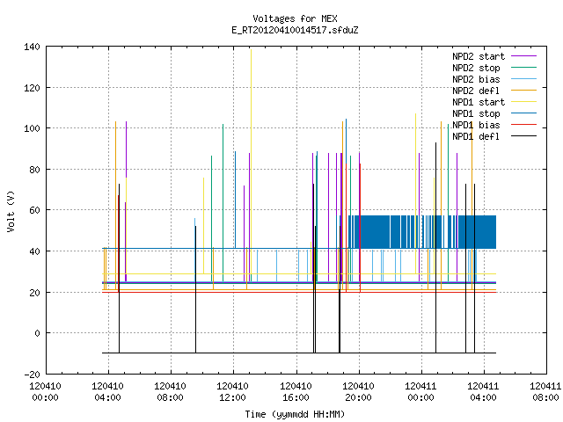The width and height of the screenshot is (563, 422).
Task: Click the x-axis label '120411 04:00'
Action: (x=483, y=392)
